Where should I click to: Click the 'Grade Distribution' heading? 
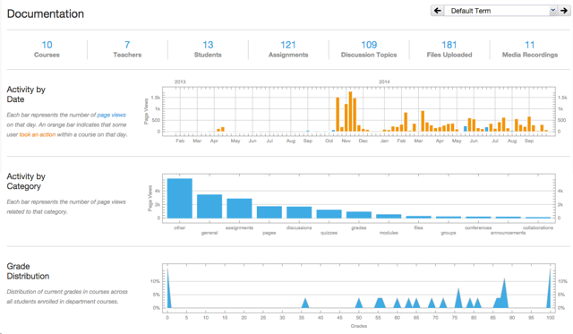[28, 271]
